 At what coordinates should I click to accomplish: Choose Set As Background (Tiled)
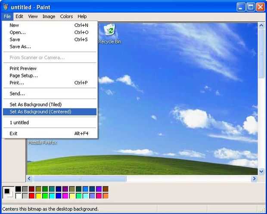pos(50,105)
